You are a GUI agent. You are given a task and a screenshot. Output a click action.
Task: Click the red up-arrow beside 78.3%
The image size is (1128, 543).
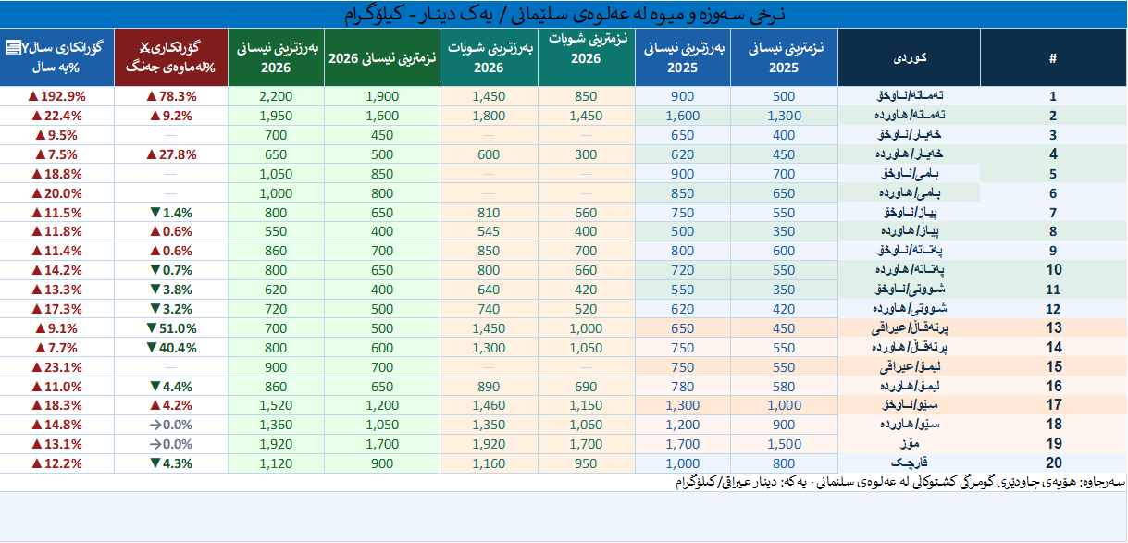[x=149, y=96]
